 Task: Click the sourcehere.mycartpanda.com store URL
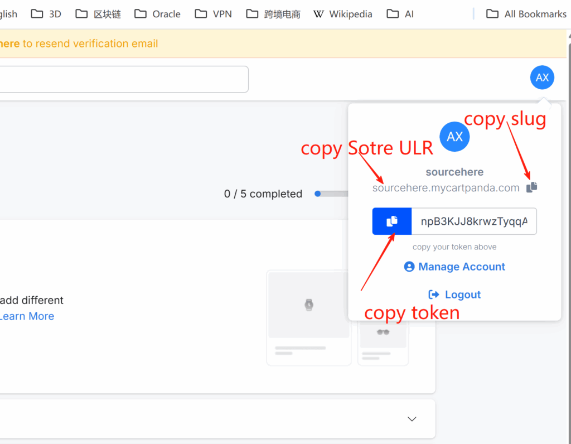tap(446, 188)
